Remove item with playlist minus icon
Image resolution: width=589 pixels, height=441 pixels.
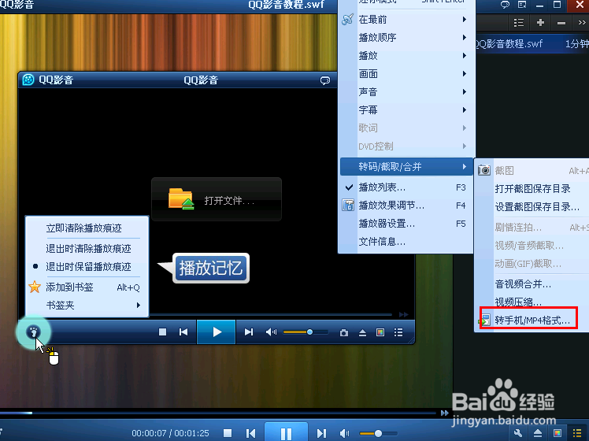(561, 23)
